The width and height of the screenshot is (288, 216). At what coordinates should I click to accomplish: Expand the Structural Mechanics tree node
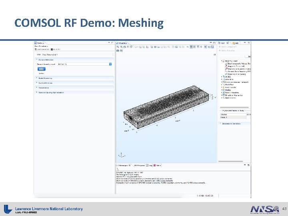pos(222,95)
